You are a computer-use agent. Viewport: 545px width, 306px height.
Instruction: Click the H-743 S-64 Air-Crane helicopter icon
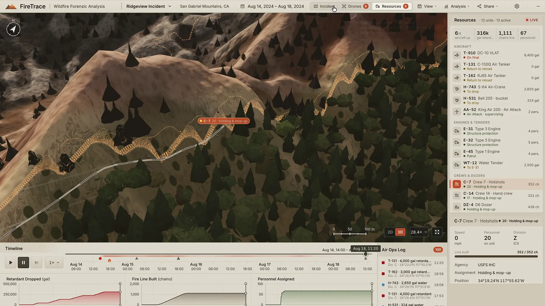457,89
